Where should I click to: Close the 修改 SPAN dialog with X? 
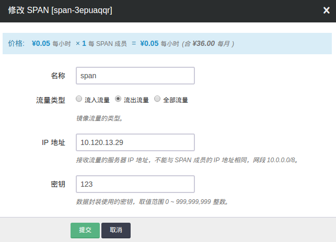327,10
